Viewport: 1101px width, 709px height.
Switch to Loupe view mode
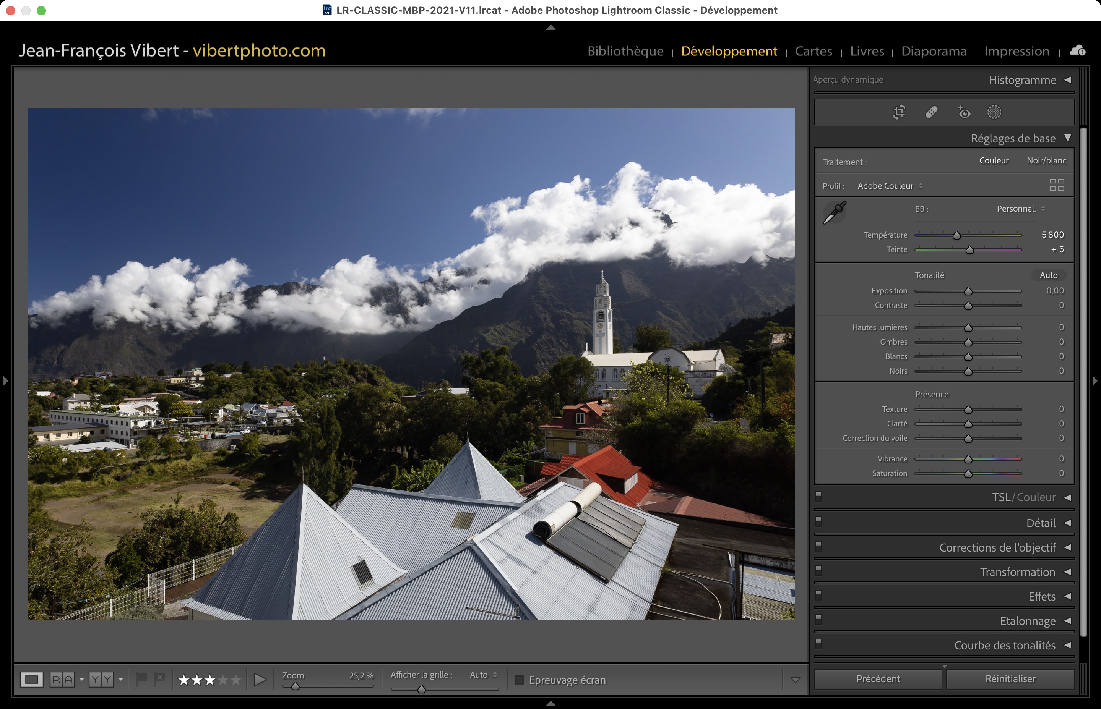tap(31, 680)
